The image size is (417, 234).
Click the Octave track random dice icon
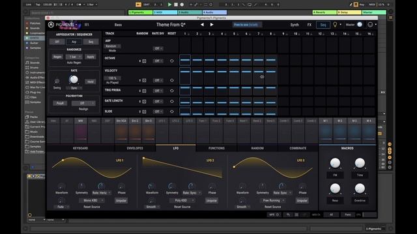click(144, 61)
